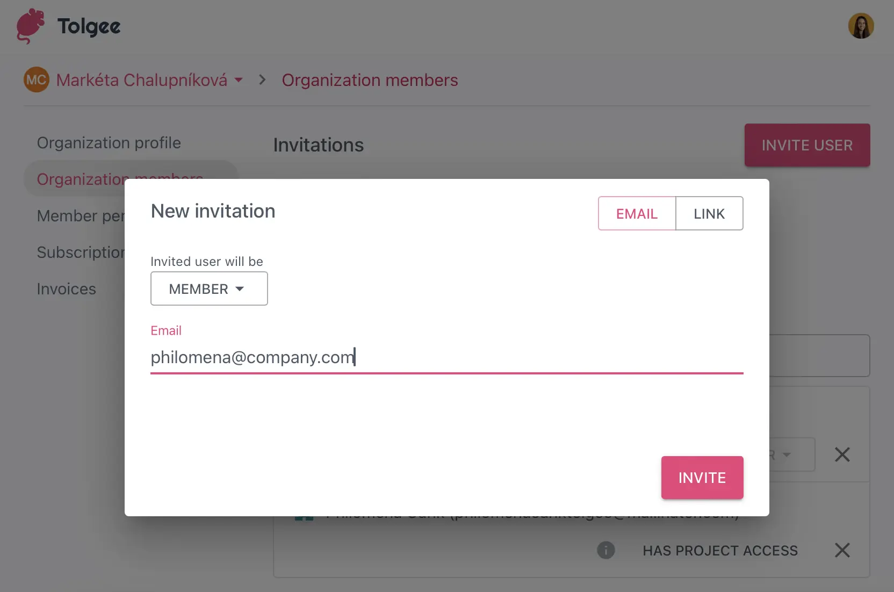Select Organization profile in sidebar
The width and height of the screenshot is (894, 592).
(x=109, y=142)
